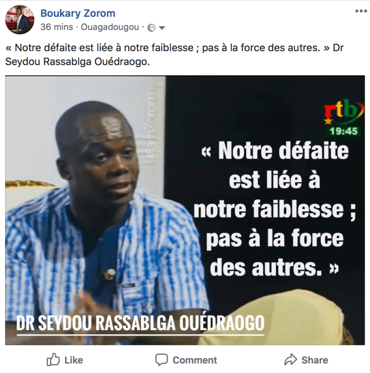The image size is (370, 373).
Task: Open the "36 mins" timestamp link
Action: coord(56,27)
